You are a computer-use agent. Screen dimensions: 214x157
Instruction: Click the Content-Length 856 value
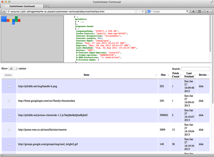99,38
